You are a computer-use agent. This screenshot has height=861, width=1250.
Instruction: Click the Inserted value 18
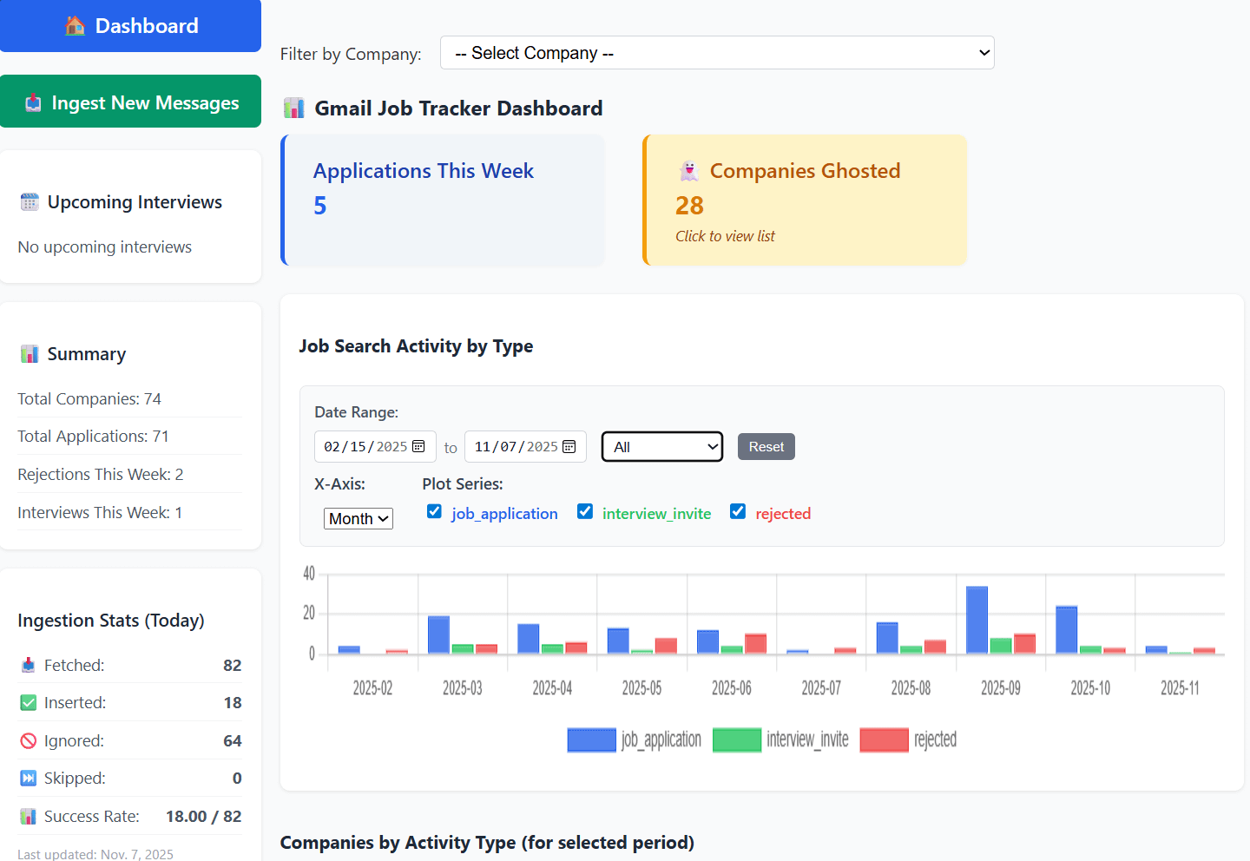tap(233, 703)
